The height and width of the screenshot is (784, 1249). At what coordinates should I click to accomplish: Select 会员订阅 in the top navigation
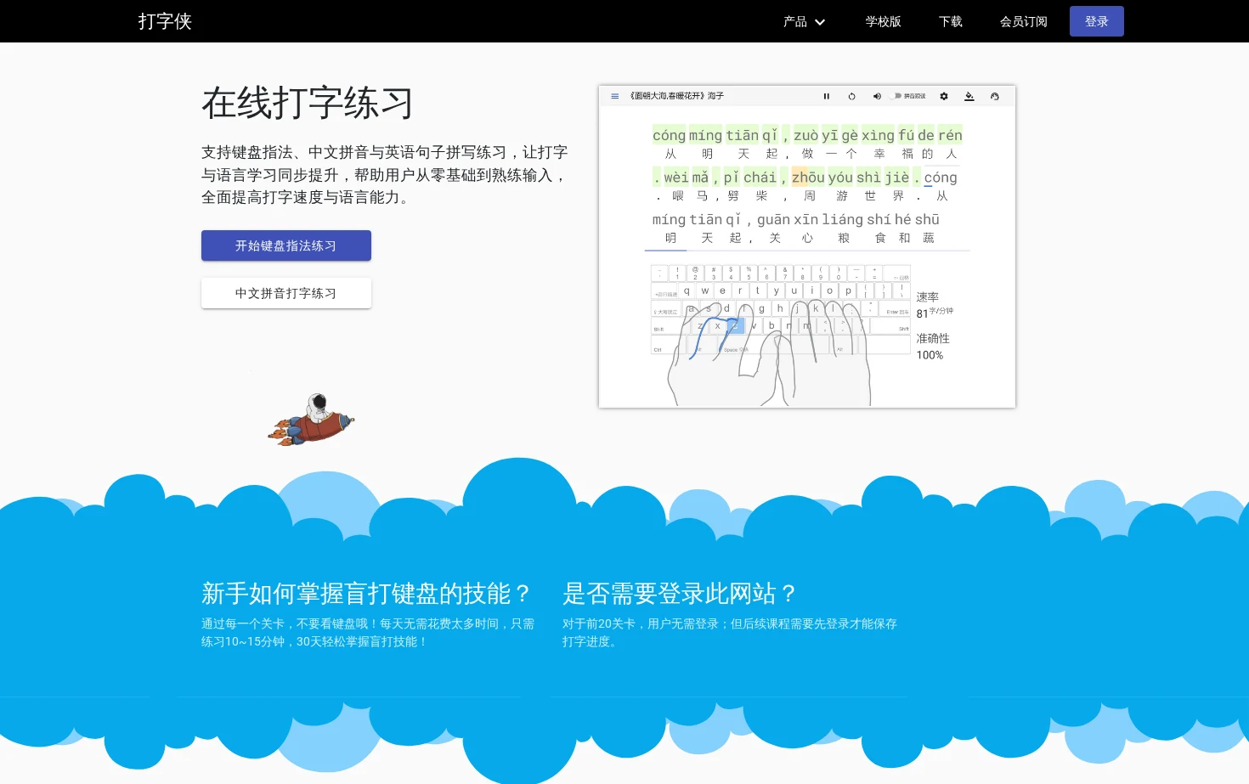click(1023, 21)
